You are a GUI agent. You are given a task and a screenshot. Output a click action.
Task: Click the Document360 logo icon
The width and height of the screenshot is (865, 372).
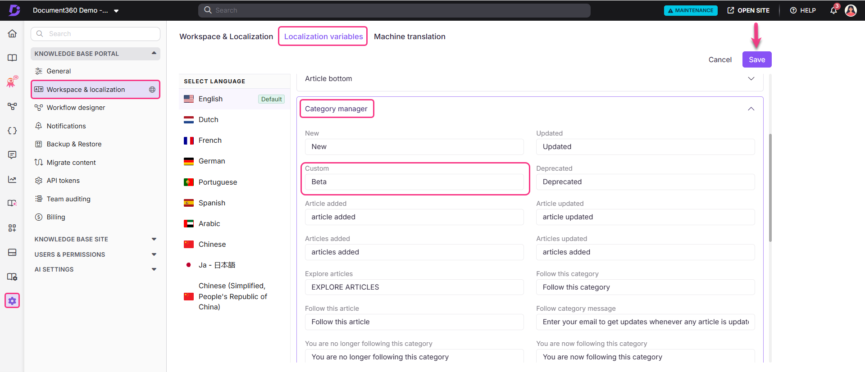(x=14, y=10)
